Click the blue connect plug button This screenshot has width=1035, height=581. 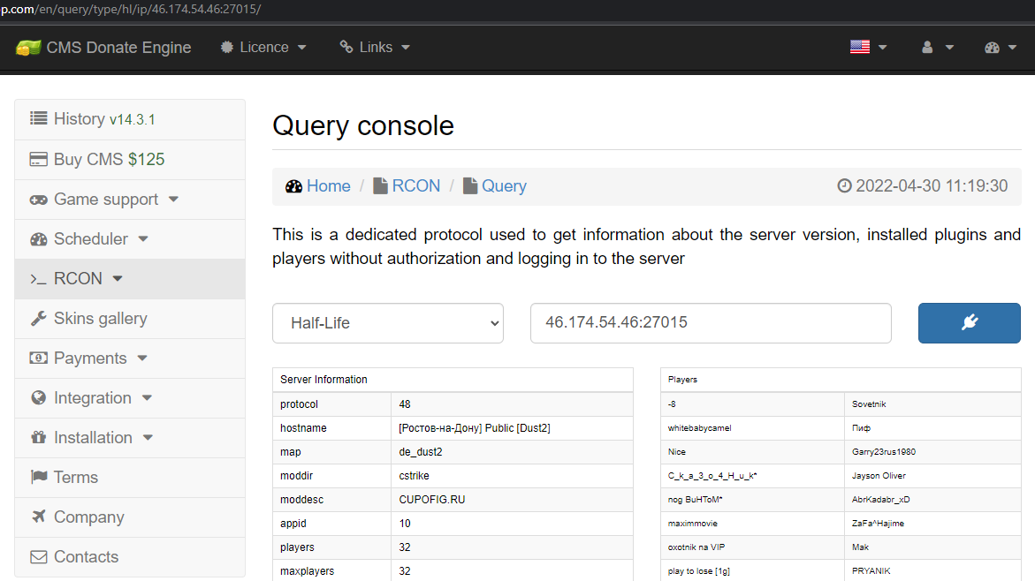[969, 323]
